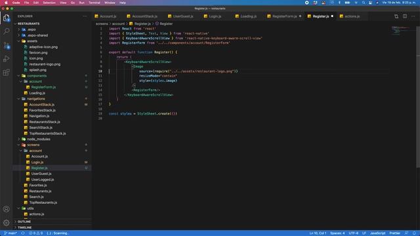
Task: Click Ln 10, Col 1 in status bar
Action: pos(318,233)
